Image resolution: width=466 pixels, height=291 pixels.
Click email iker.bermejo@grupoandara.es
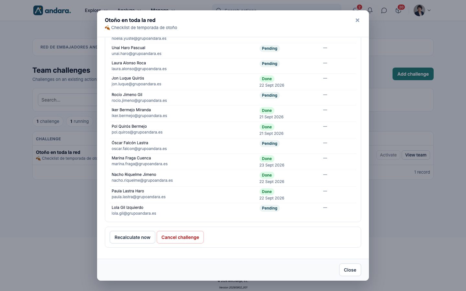pyautogui.click(x=139, y=116)
